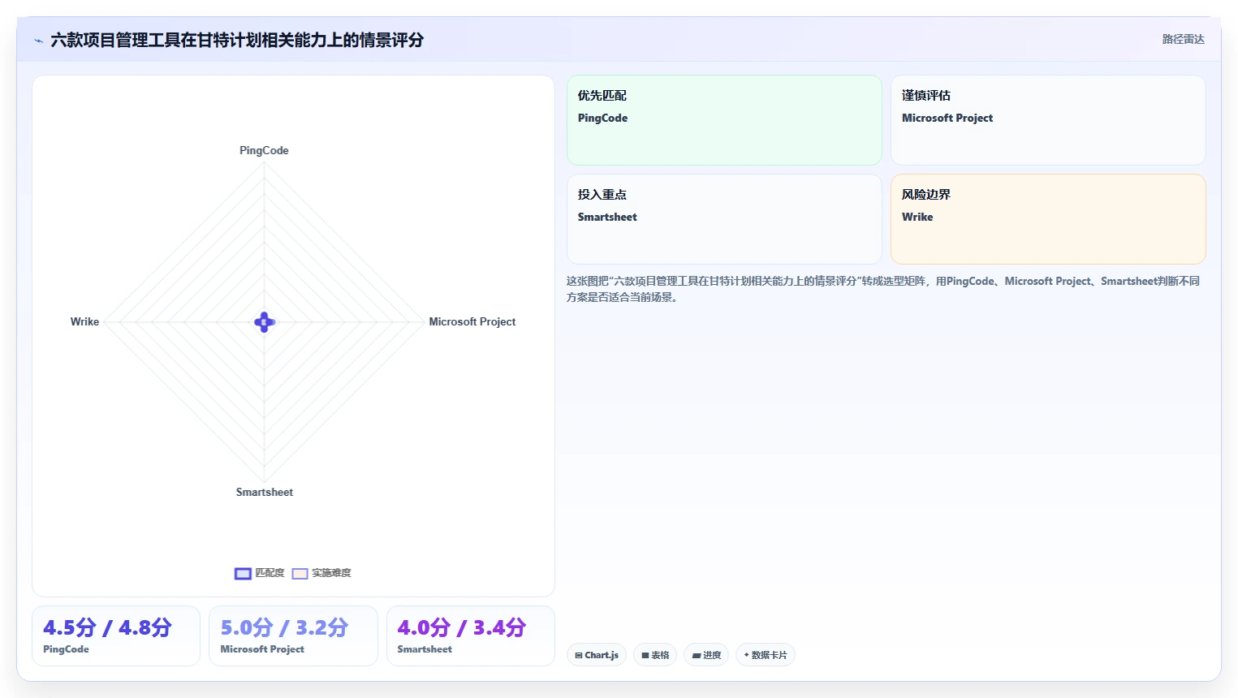
Task: Click the Wrike radar axis label
Action: [84, 321]
